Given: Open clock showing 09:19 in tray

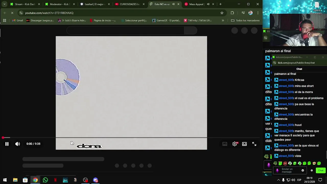Looking at the screenshot, I should click(309, 180).
